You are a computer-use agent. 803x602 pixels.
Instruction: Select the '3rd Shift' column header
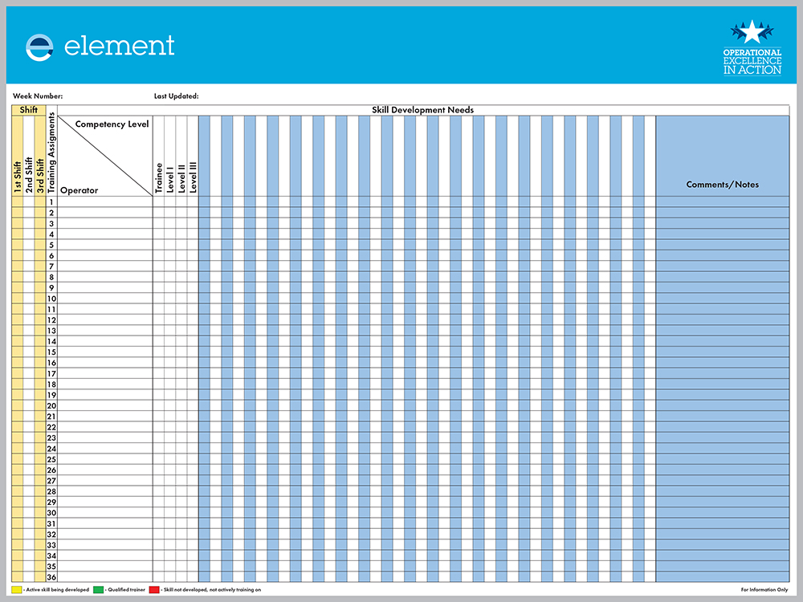pyautogui.click(x=40, y=175)
